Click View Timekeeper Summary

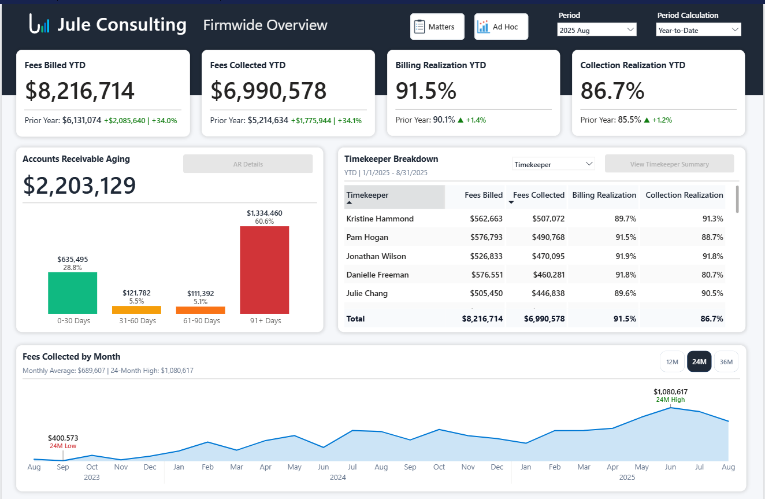click(x=669, y=163)
